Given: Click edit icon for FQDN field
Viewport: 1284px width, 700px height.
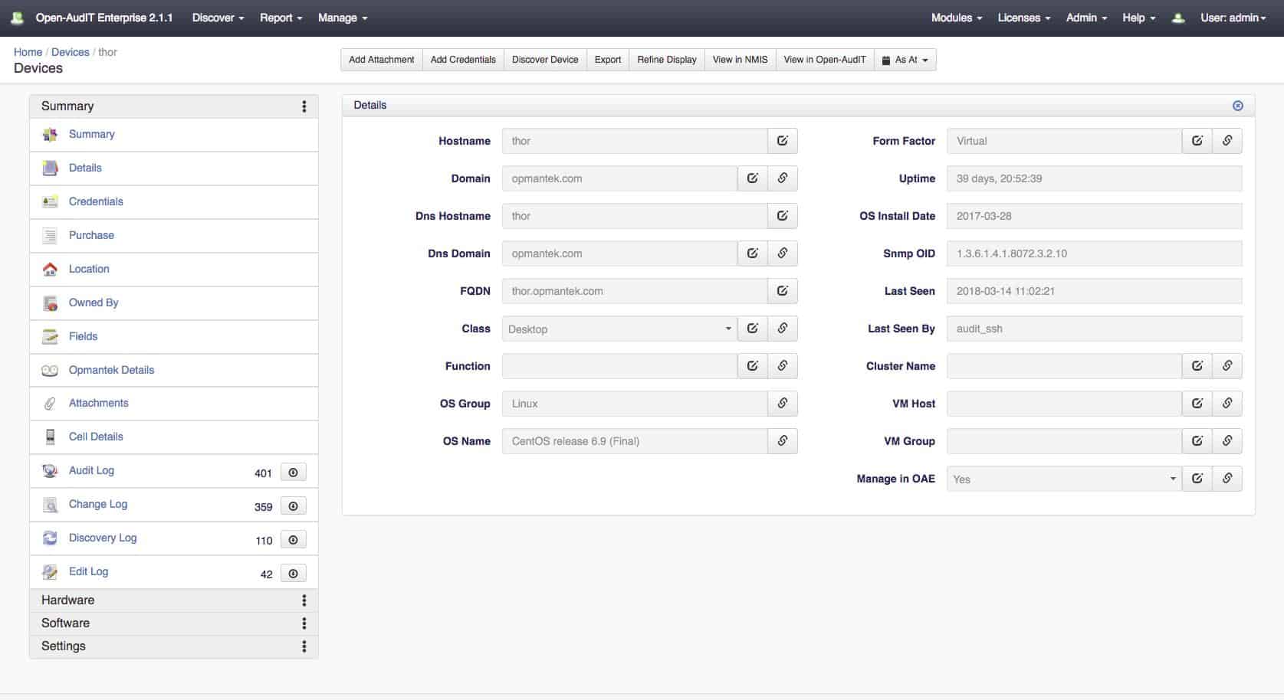Looking at the screenshot, I should 782,291.
